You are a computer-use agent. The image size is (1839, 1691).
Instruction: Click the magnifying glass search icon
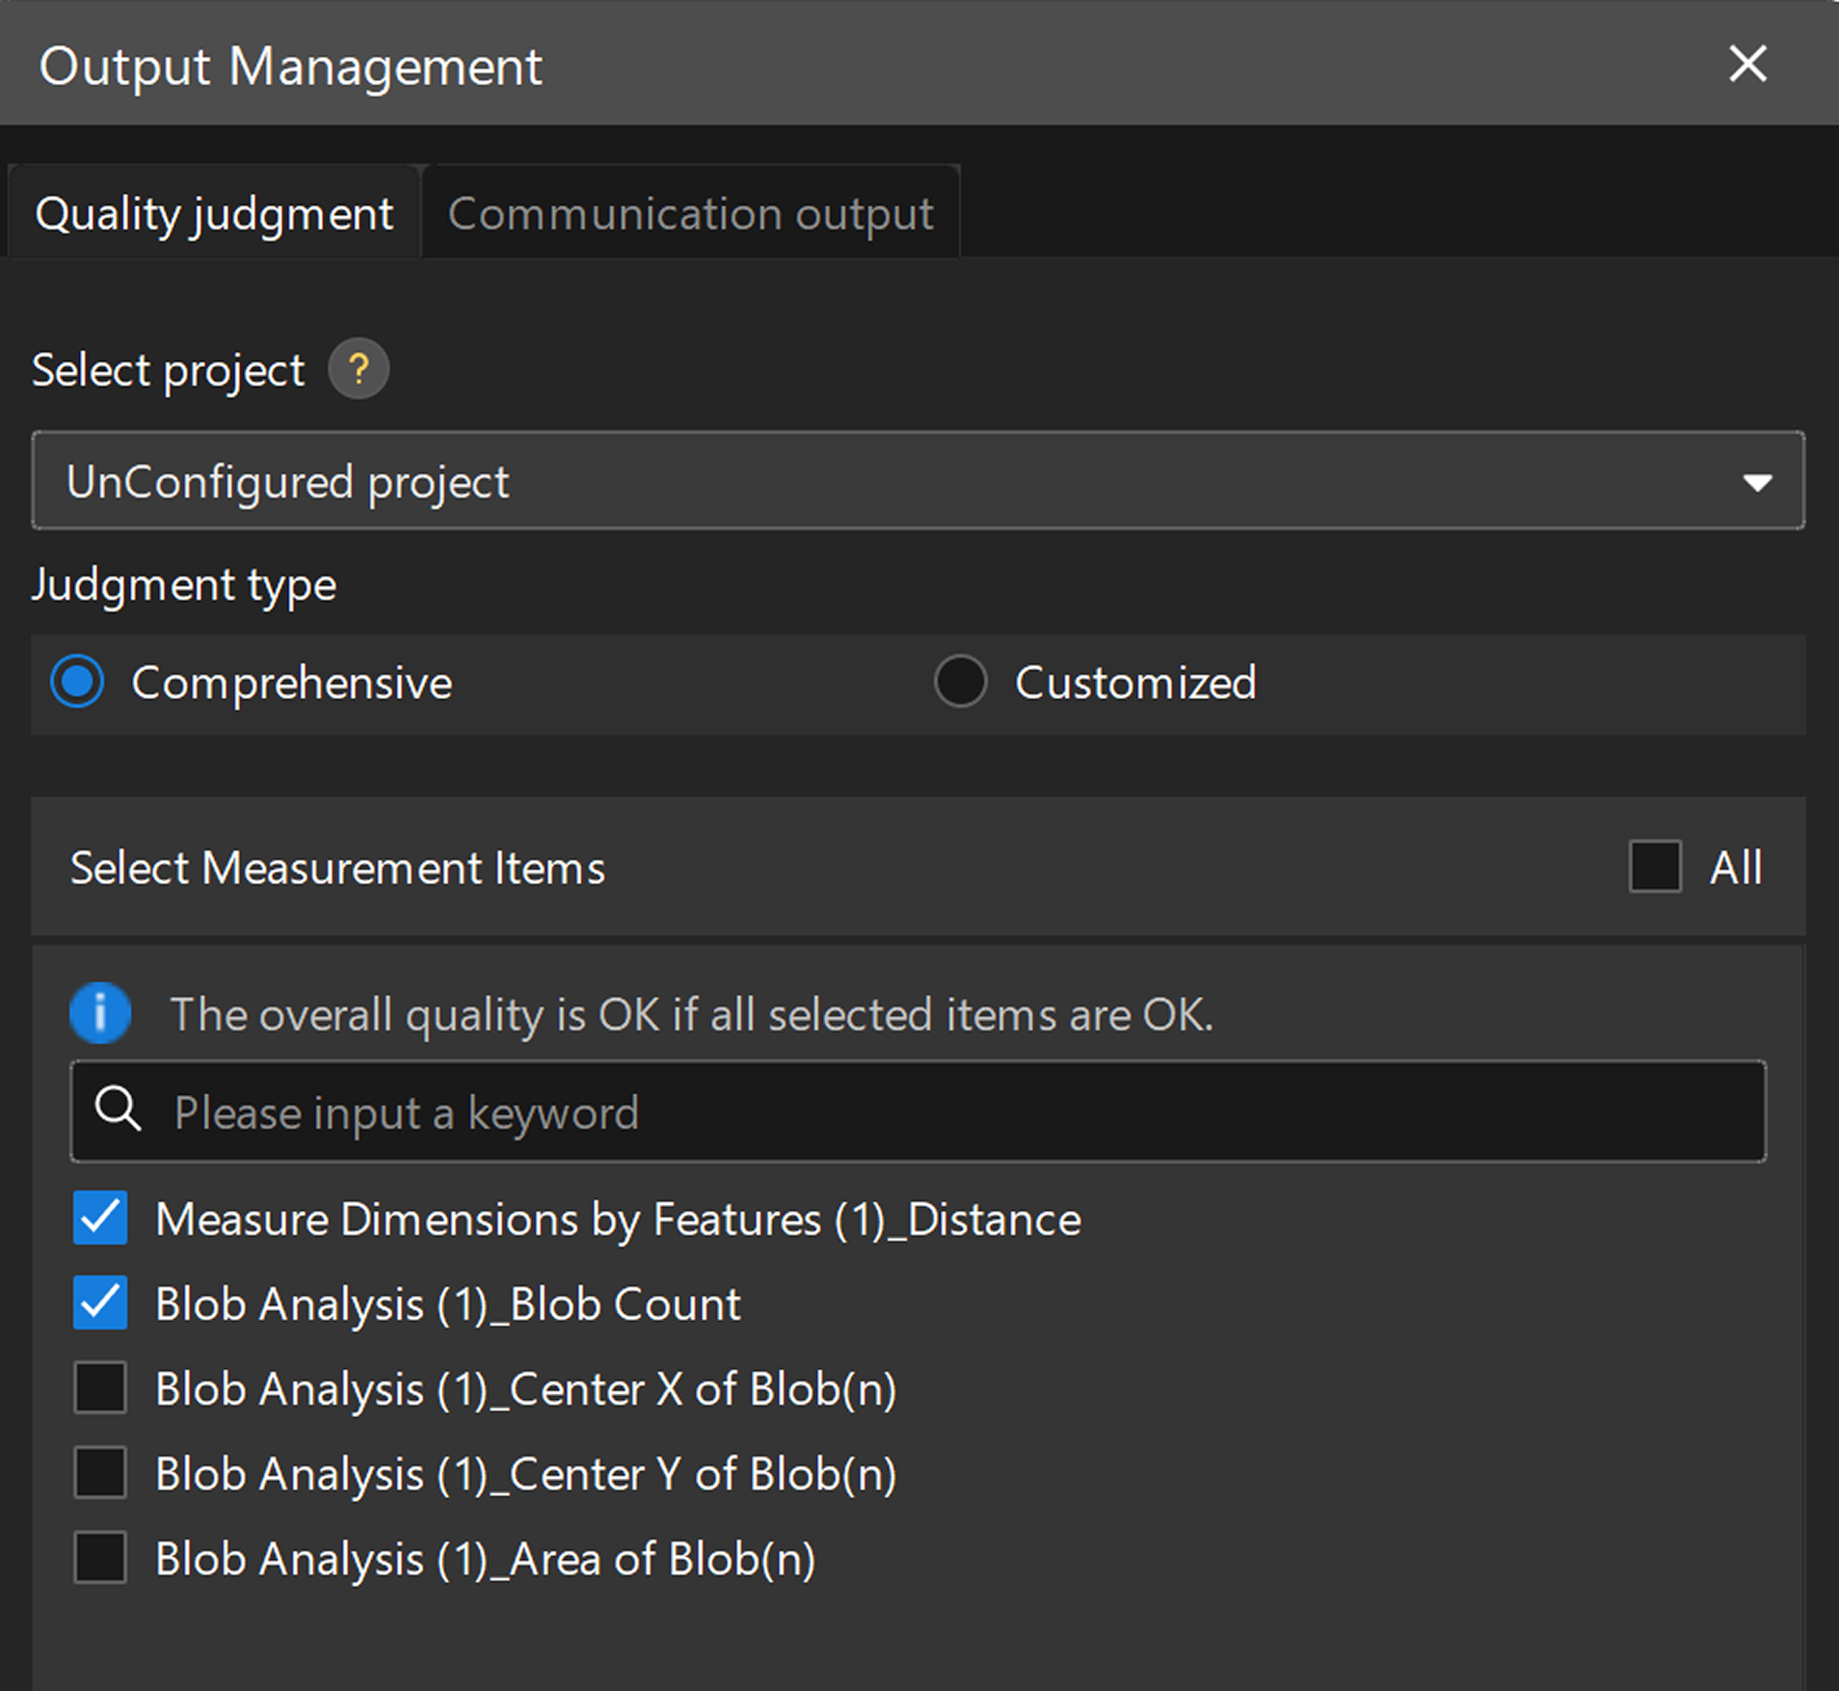tap(119, 1110)
